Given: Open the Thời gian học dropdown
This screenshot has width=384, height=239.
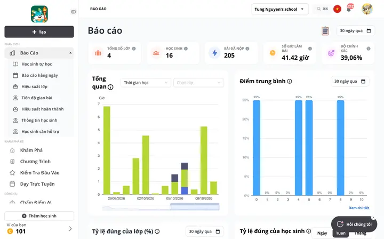Looking at the screenshot, I should tap(146, 83).
